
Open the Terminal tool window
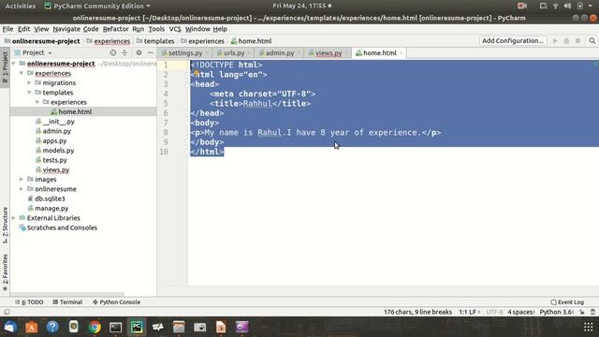click(x=67, y=301)
